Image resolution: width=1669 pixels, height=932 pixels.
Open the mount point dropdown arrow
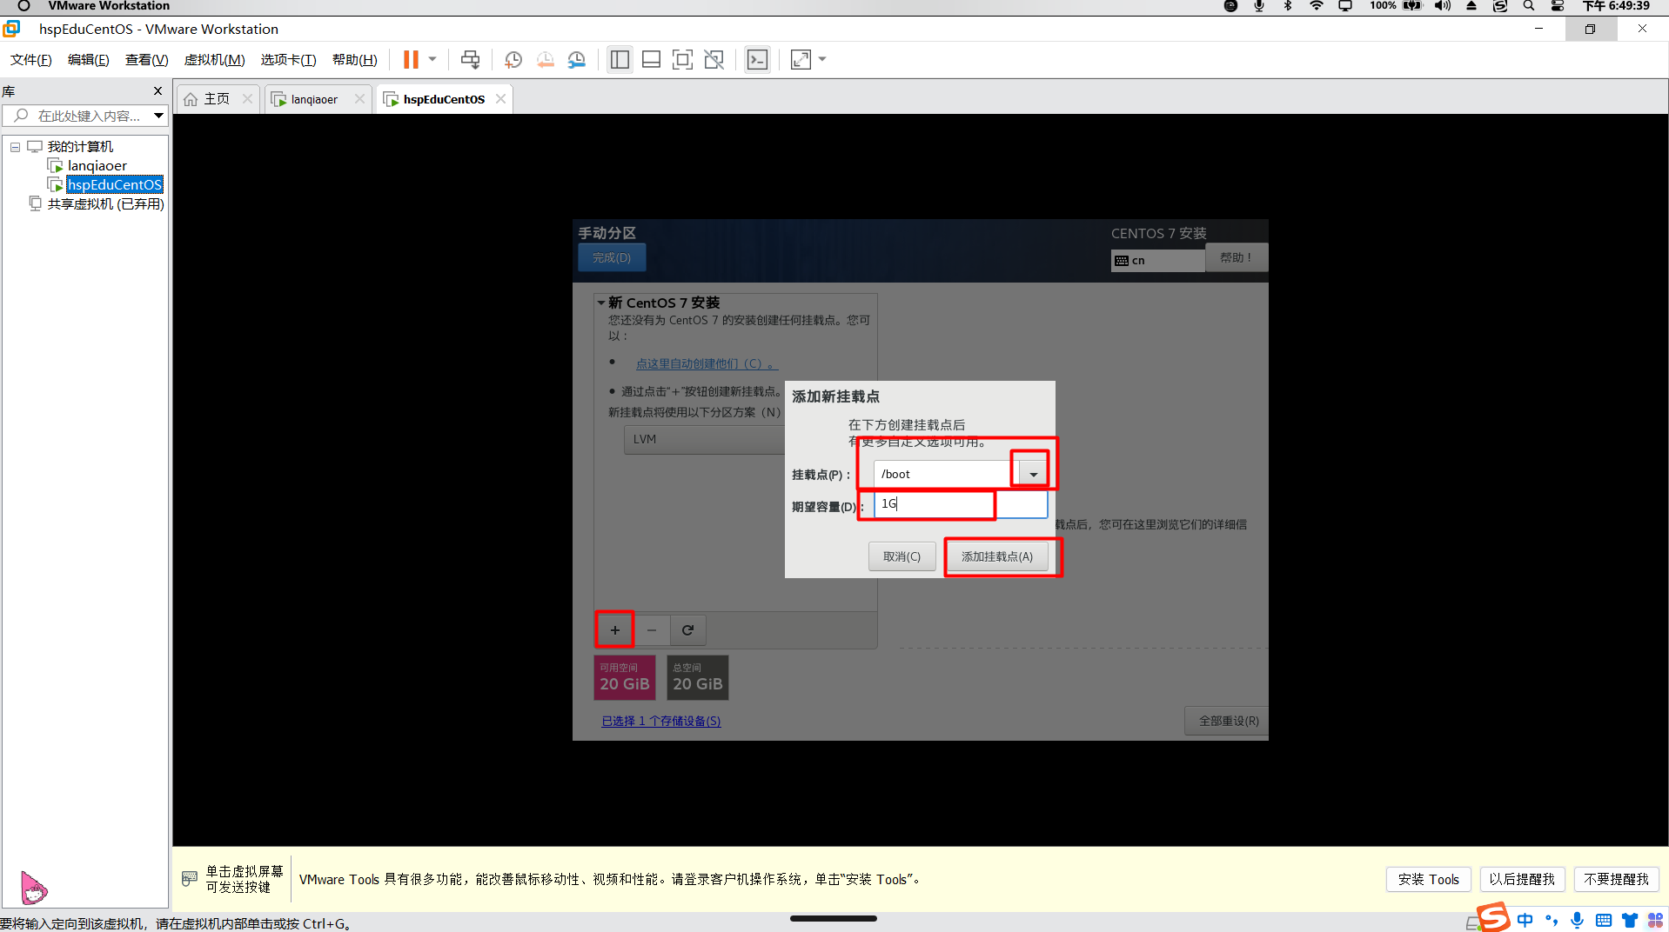point(1033,474)
